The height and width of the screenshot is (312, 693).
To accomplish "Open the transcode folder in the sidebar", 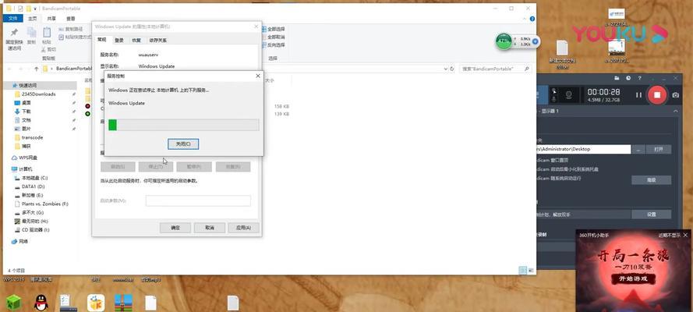I will pos(32,137).
